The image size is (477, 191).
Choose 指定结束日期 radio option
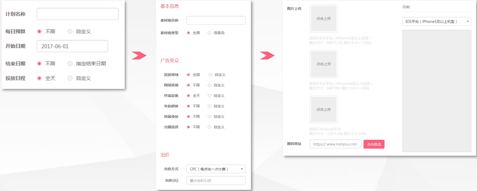point(70,64)
